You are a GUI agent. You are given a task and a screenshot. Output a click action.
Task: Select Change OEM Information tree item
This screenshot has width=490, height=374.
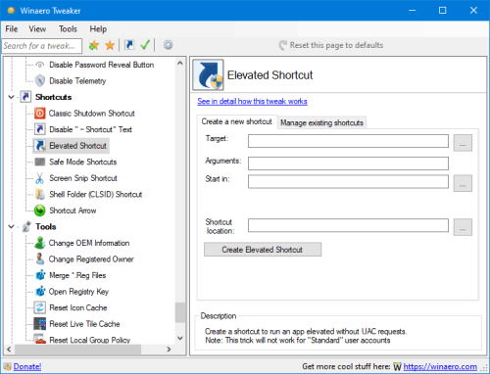click(89, 243)
